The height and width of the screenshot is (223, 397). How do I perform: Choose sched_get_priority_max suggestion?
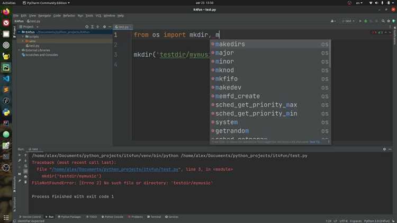[270, 105]
